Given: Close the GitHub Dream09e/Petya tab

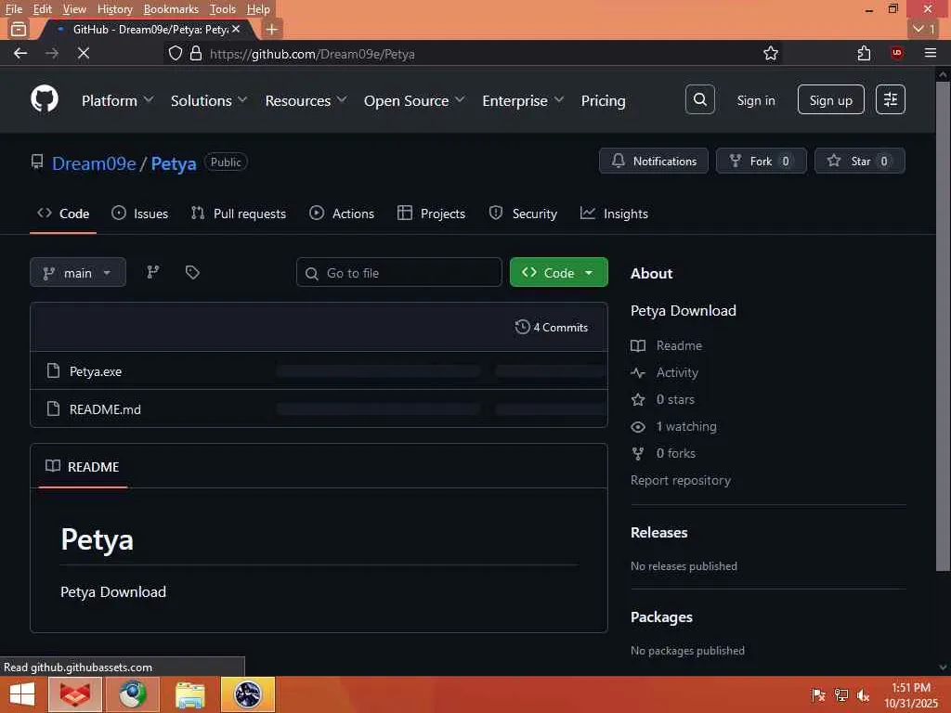Looking at the screenshot, I should (236, 29).
